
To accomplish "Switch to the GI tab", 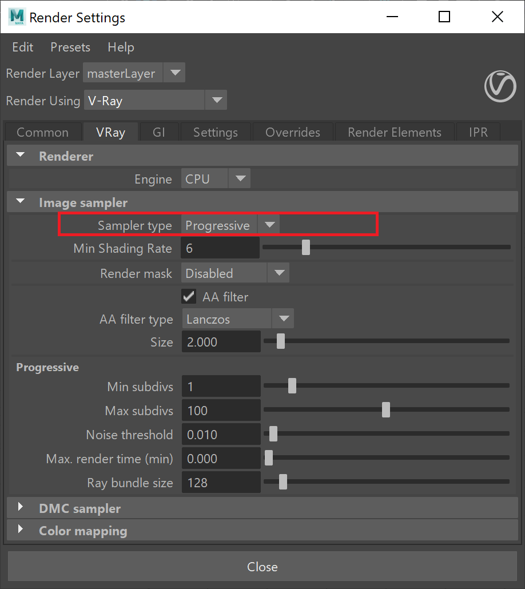I will pos(158,132).
